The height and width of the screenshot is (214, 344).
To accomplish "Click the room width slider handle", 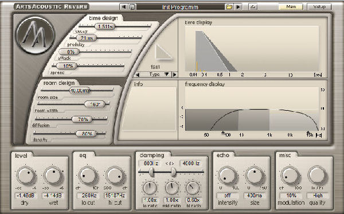I will pos(95,104).
